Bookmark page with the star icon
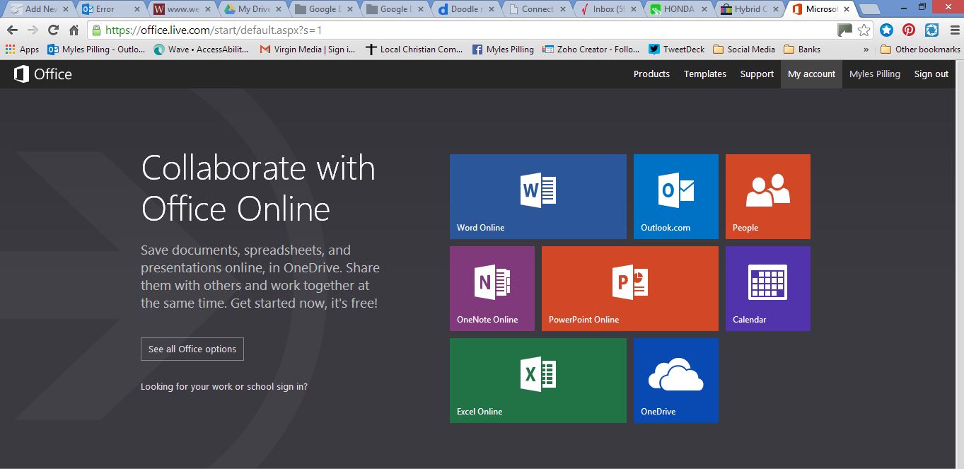The width and height of the screenshot is (964, 469). click(864, 30)
